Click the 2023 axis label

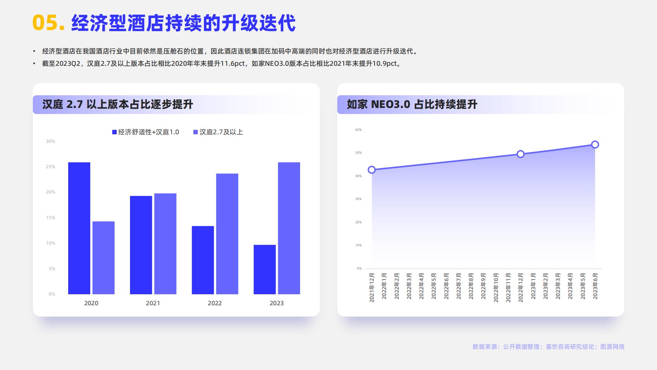(276, 303)
